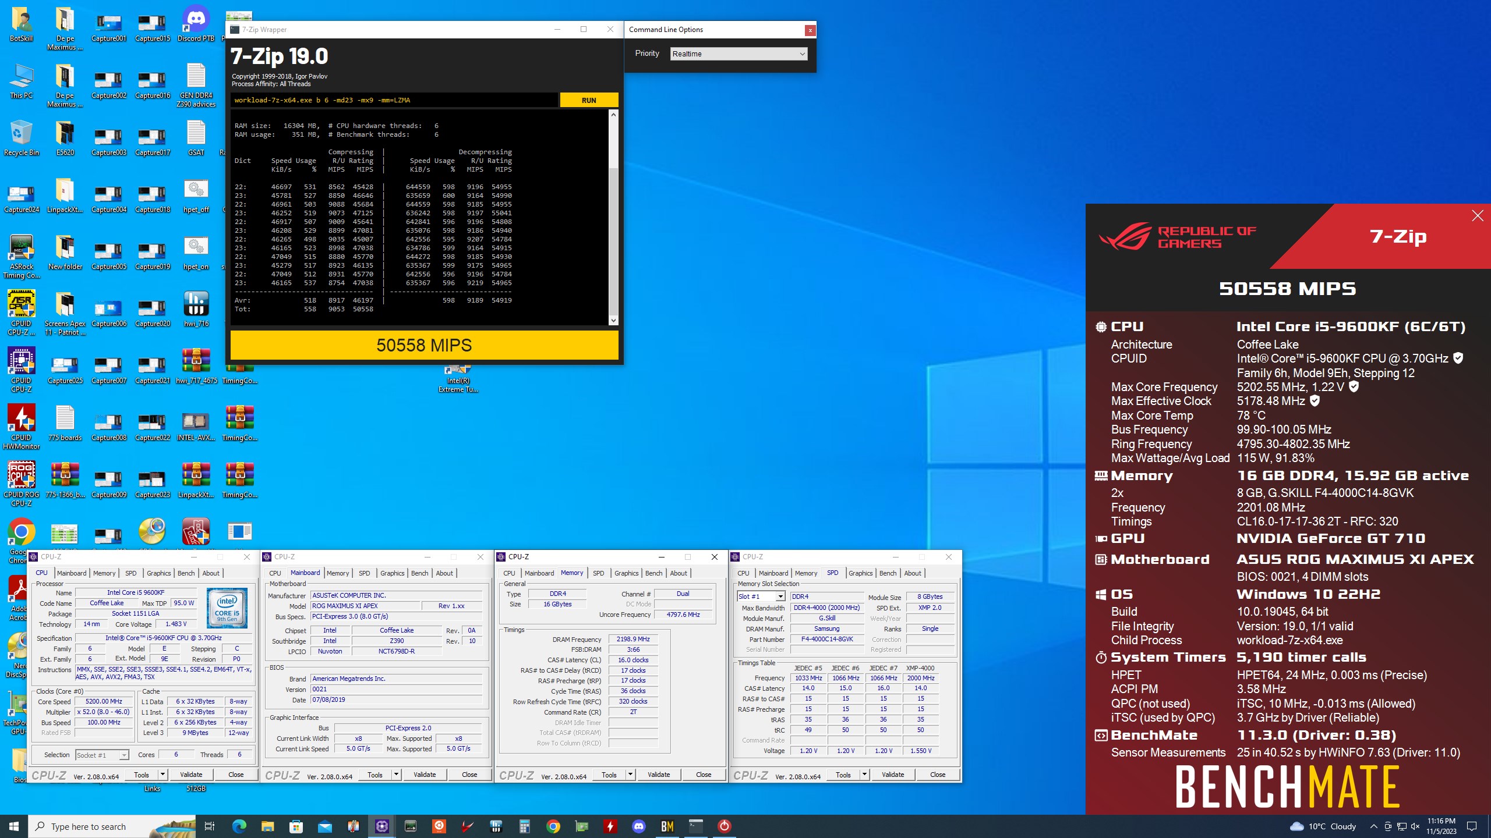Select the E5620 folder icon
1491x838 pixels.
[65, 139]
